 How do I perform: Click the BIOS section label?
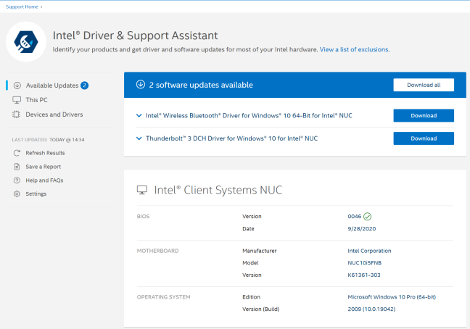pos(143,217)
